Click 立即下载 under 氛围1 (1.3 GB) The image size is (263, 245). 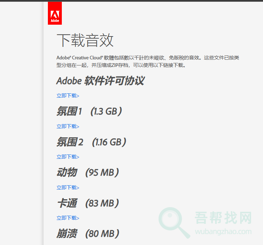coord(68,126)
